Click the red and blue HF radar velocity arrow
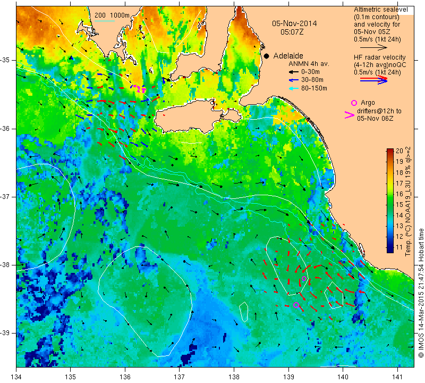Screen dimensions: 425x383 [x=374, y=80]
